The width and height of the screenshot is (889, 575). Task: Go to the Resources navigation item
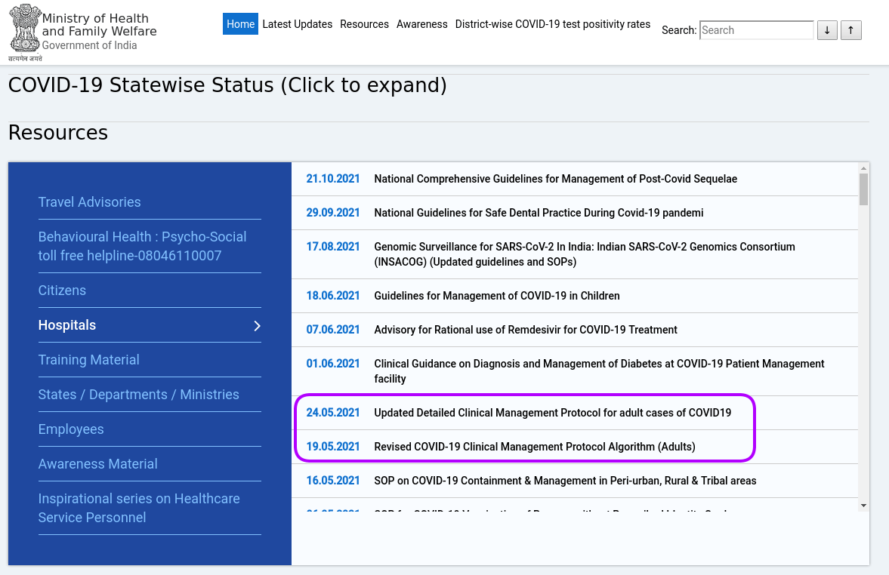tap(364, 24)
